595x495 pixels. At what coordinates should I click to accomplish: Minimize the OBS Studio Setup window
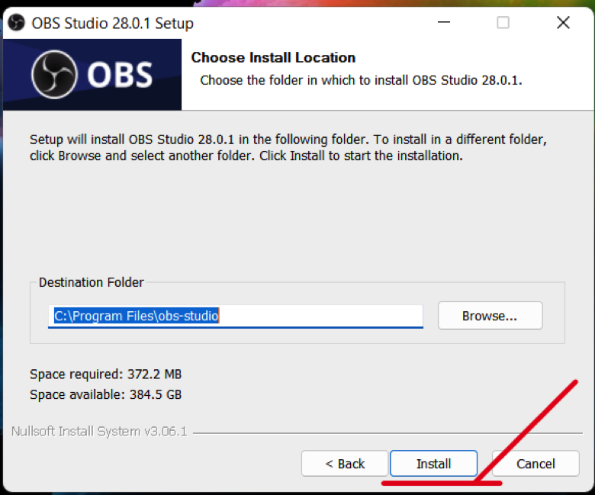444,22
